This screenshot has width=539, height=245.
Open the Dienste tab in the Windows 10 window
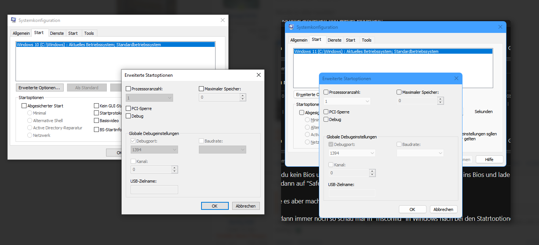[57, 33]
